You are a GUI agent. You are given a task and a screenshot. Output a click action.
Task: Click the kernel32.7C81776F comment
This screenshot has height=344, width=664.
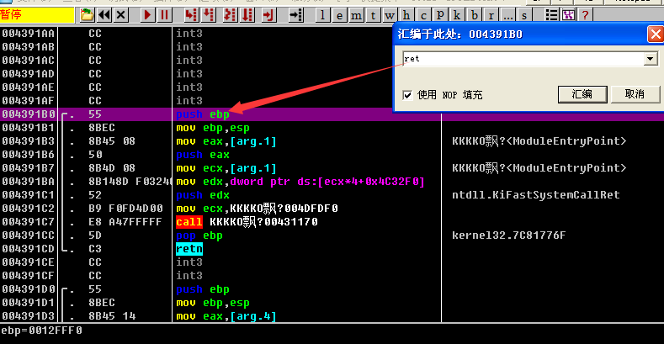pyautogui.click(x=508, y=236)
